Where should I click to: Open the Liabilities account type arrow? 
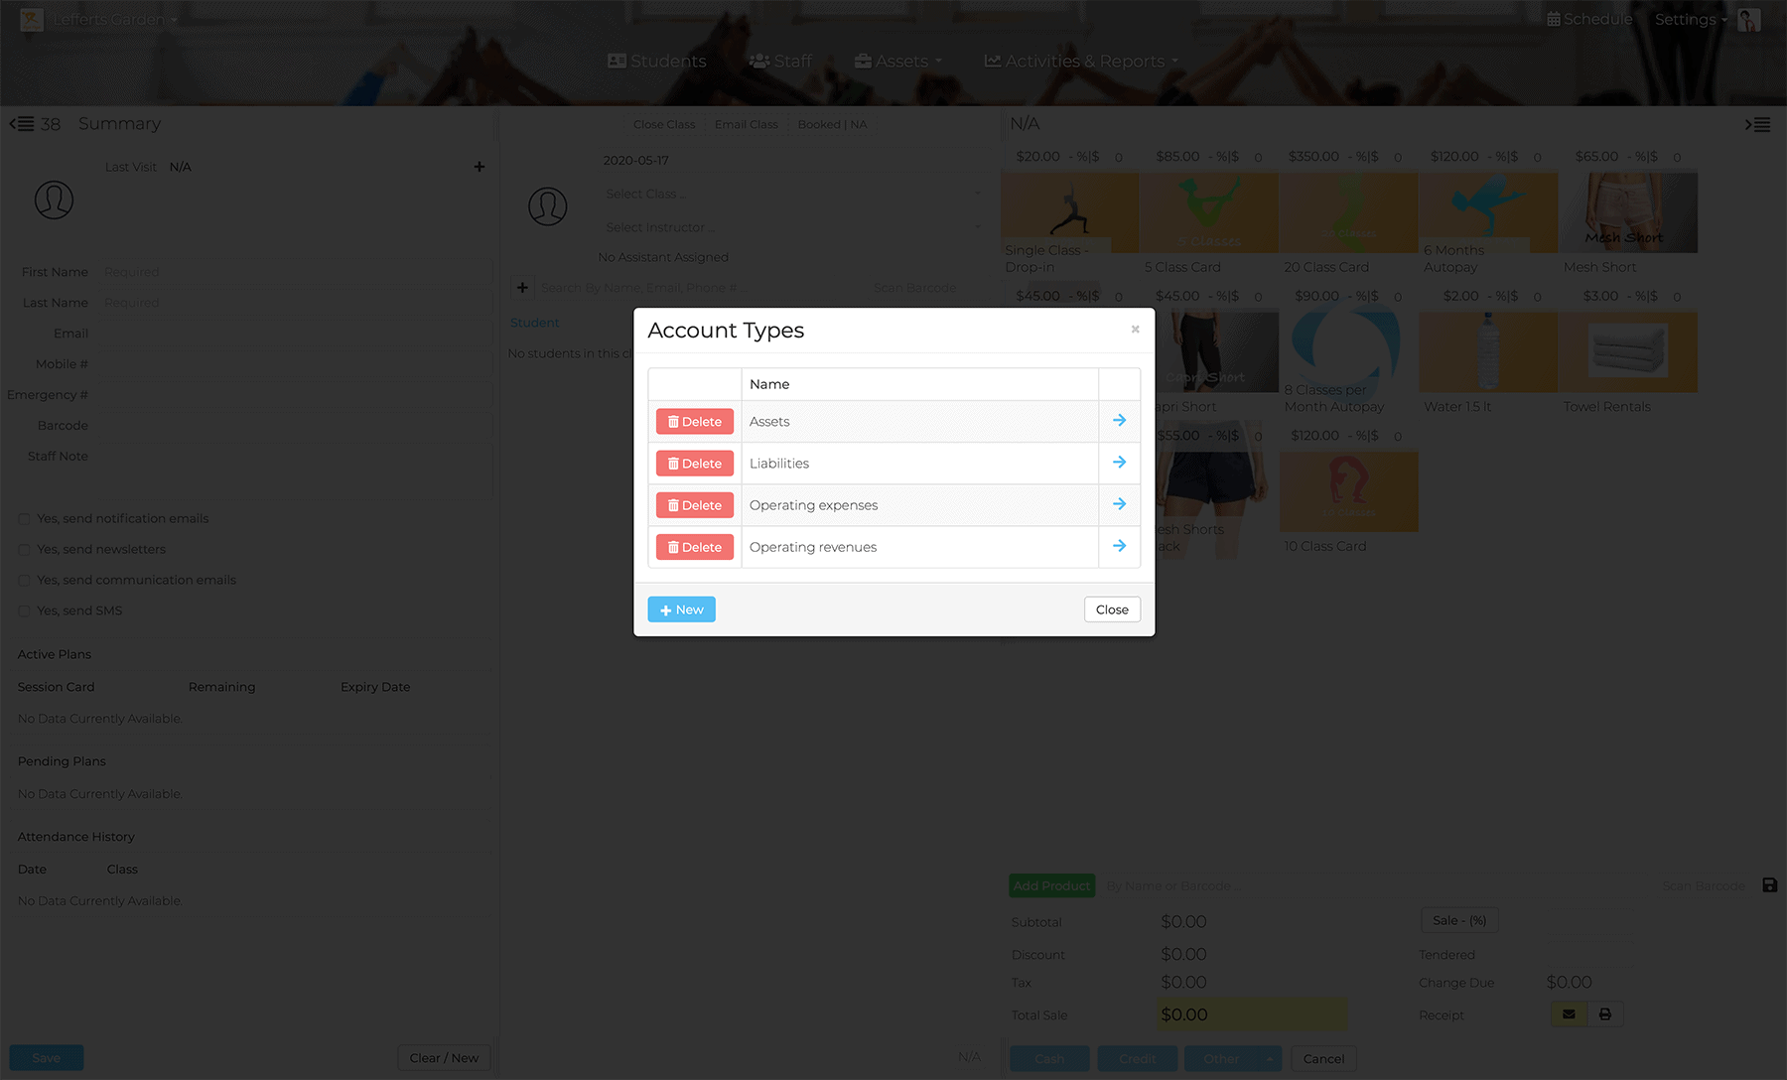point(1119,463)
